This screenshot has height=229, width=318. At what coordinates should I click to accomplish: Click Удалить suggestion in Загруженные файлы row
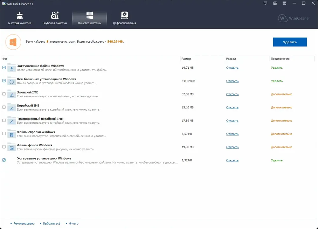pyautogui.click(x=277, y=68)
